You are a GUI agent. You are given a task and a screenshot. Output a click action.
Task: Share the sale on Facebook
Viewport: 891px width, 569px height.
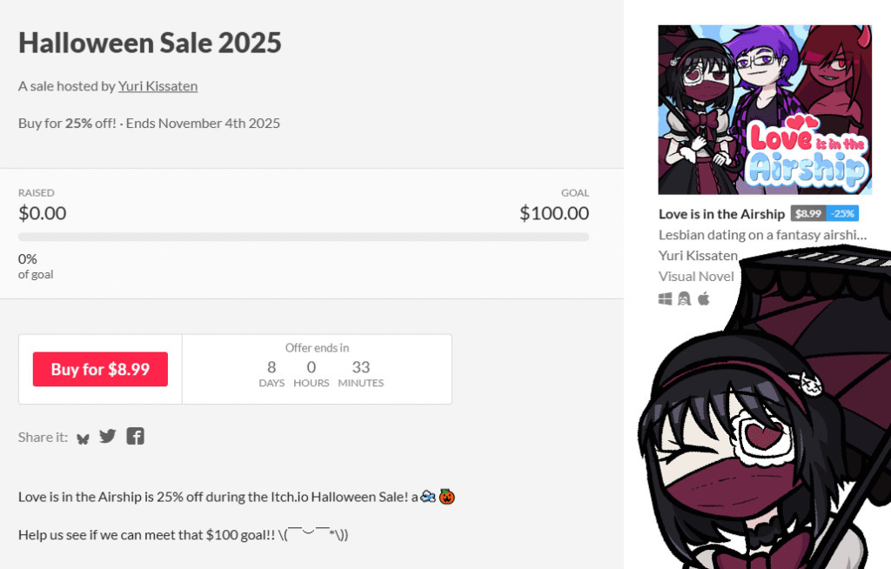click(135, 436)
